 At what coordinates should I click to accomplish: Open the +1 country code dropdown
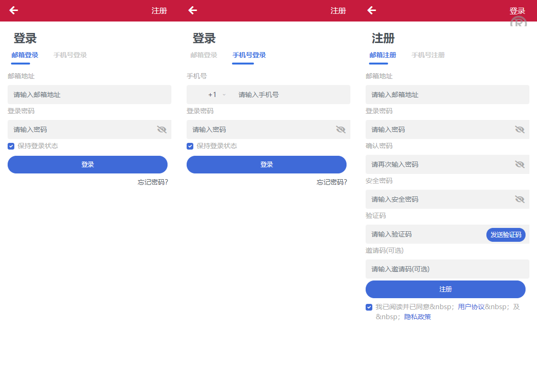pos(216,95)
